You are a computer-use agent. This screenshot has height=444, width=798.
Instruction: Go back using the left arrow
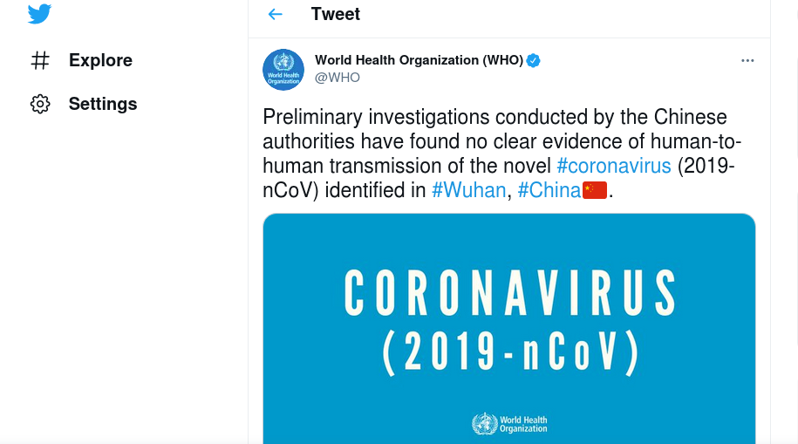click(276, 14)
